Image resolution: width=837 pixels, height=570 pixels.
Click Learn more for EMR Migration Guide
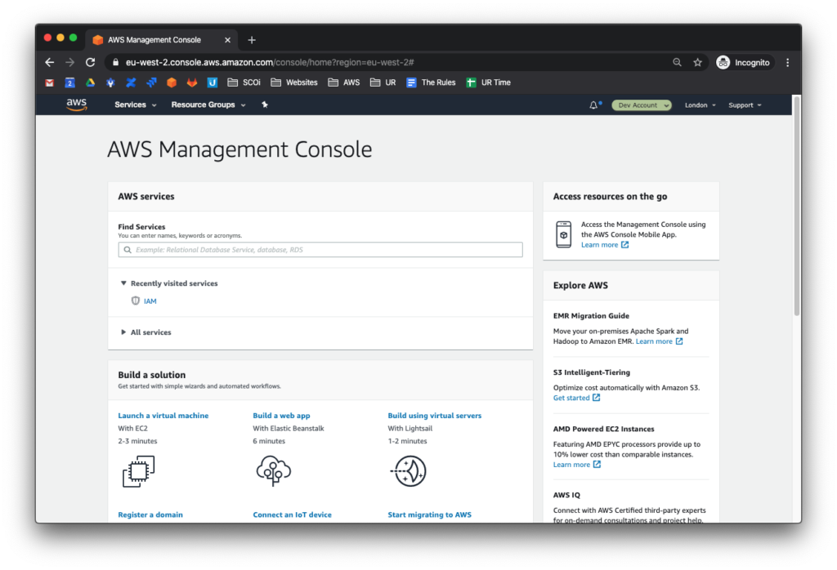click(660, 341)
